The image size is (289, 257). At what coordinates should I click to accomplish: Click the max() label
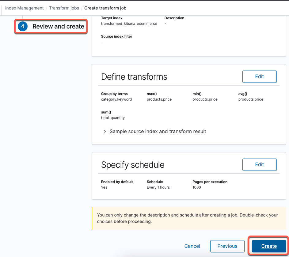click(152, 94)
